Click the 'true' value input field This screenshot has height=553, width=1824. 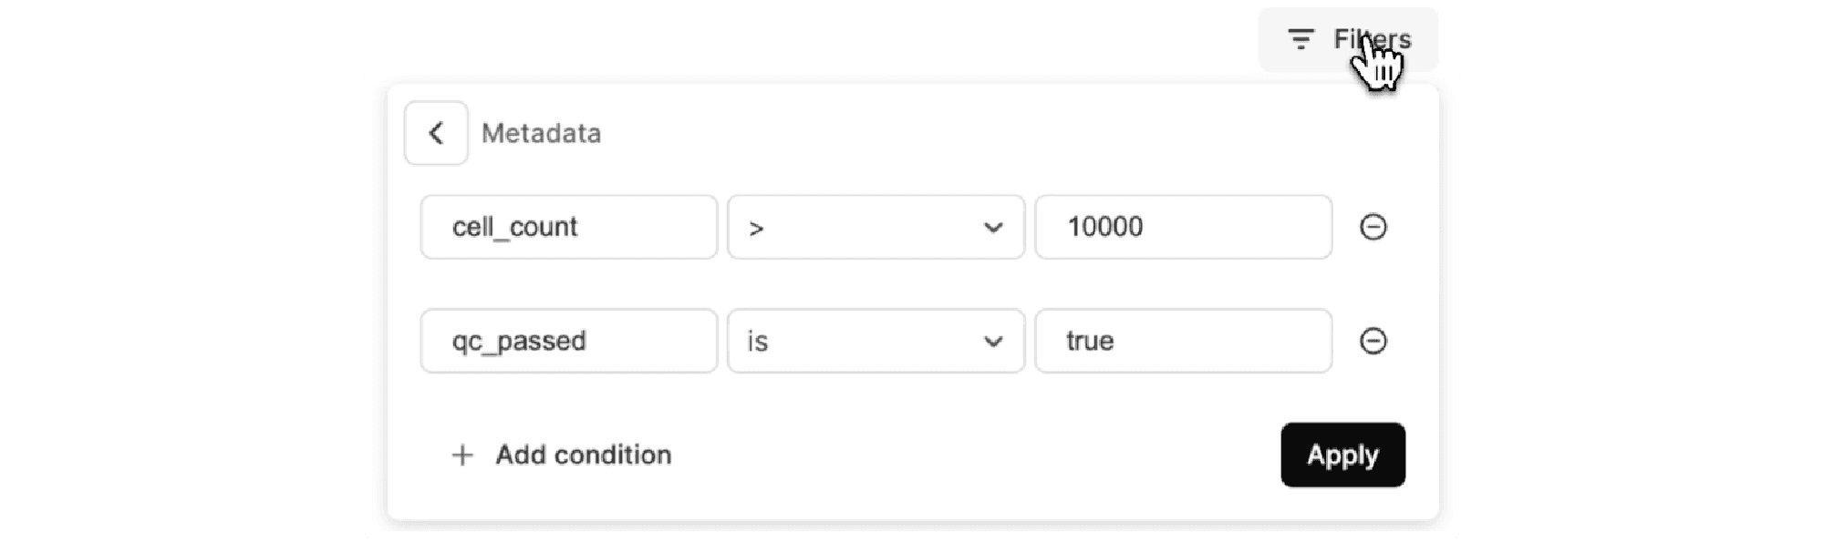pos(1183,341)
